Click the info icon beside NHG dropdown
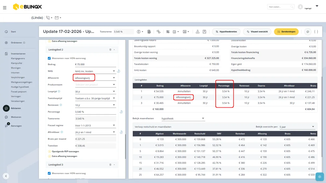The height and width of the screenshot is (183, 326). [x=118, y=71]
